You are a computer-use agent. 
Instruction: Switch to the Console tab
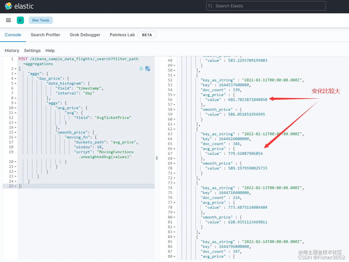pyautogui.click(x=13, y=35)
